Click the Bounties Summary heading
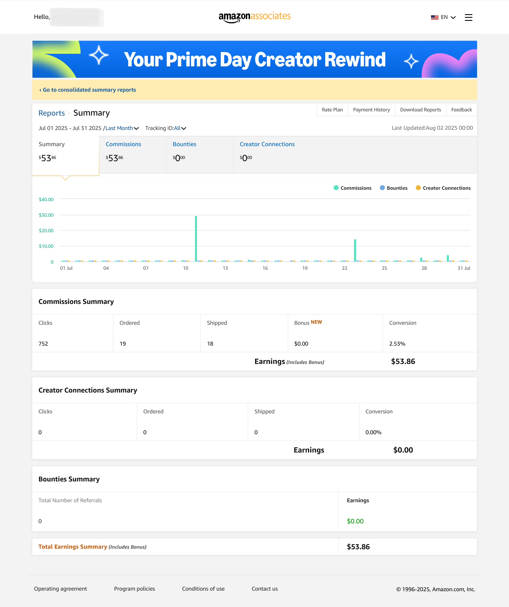The width and height of the screenshot is (509, 607). (69, 479)
